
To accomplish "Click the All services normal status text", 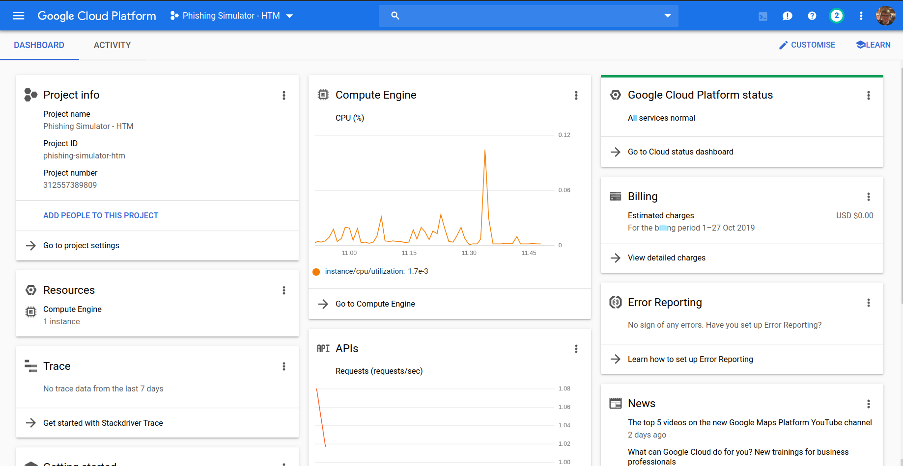I will 661,118.
